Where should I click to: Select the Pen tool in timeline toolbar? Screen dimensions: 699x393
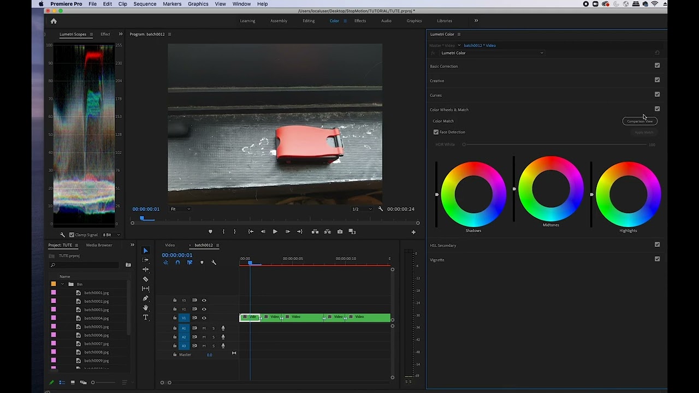pos(145,298)
